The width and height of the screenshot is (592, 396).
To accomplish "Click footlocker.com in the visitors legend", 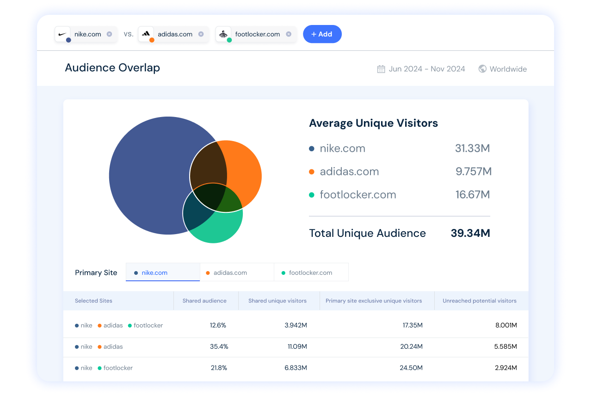I will click(x=358, y=195).
